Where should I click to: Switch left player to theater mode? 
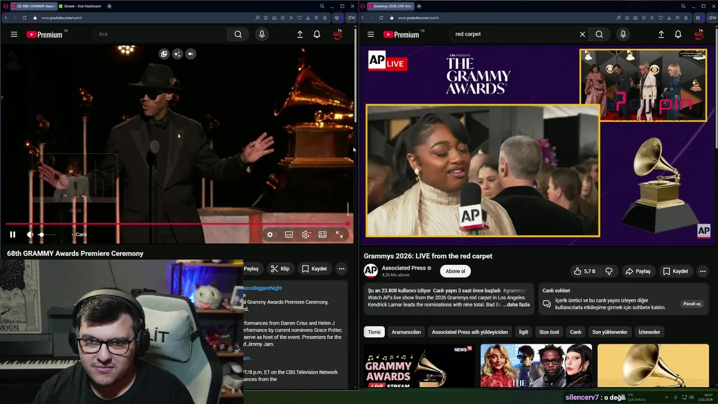tap(323, 235)
